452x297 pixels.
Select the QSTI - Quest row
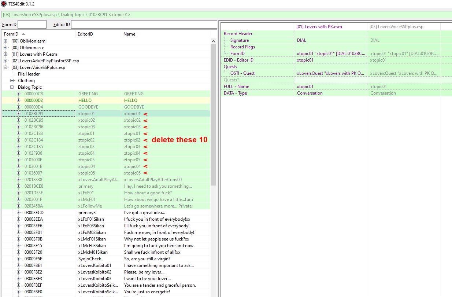(x=337, y=73)
